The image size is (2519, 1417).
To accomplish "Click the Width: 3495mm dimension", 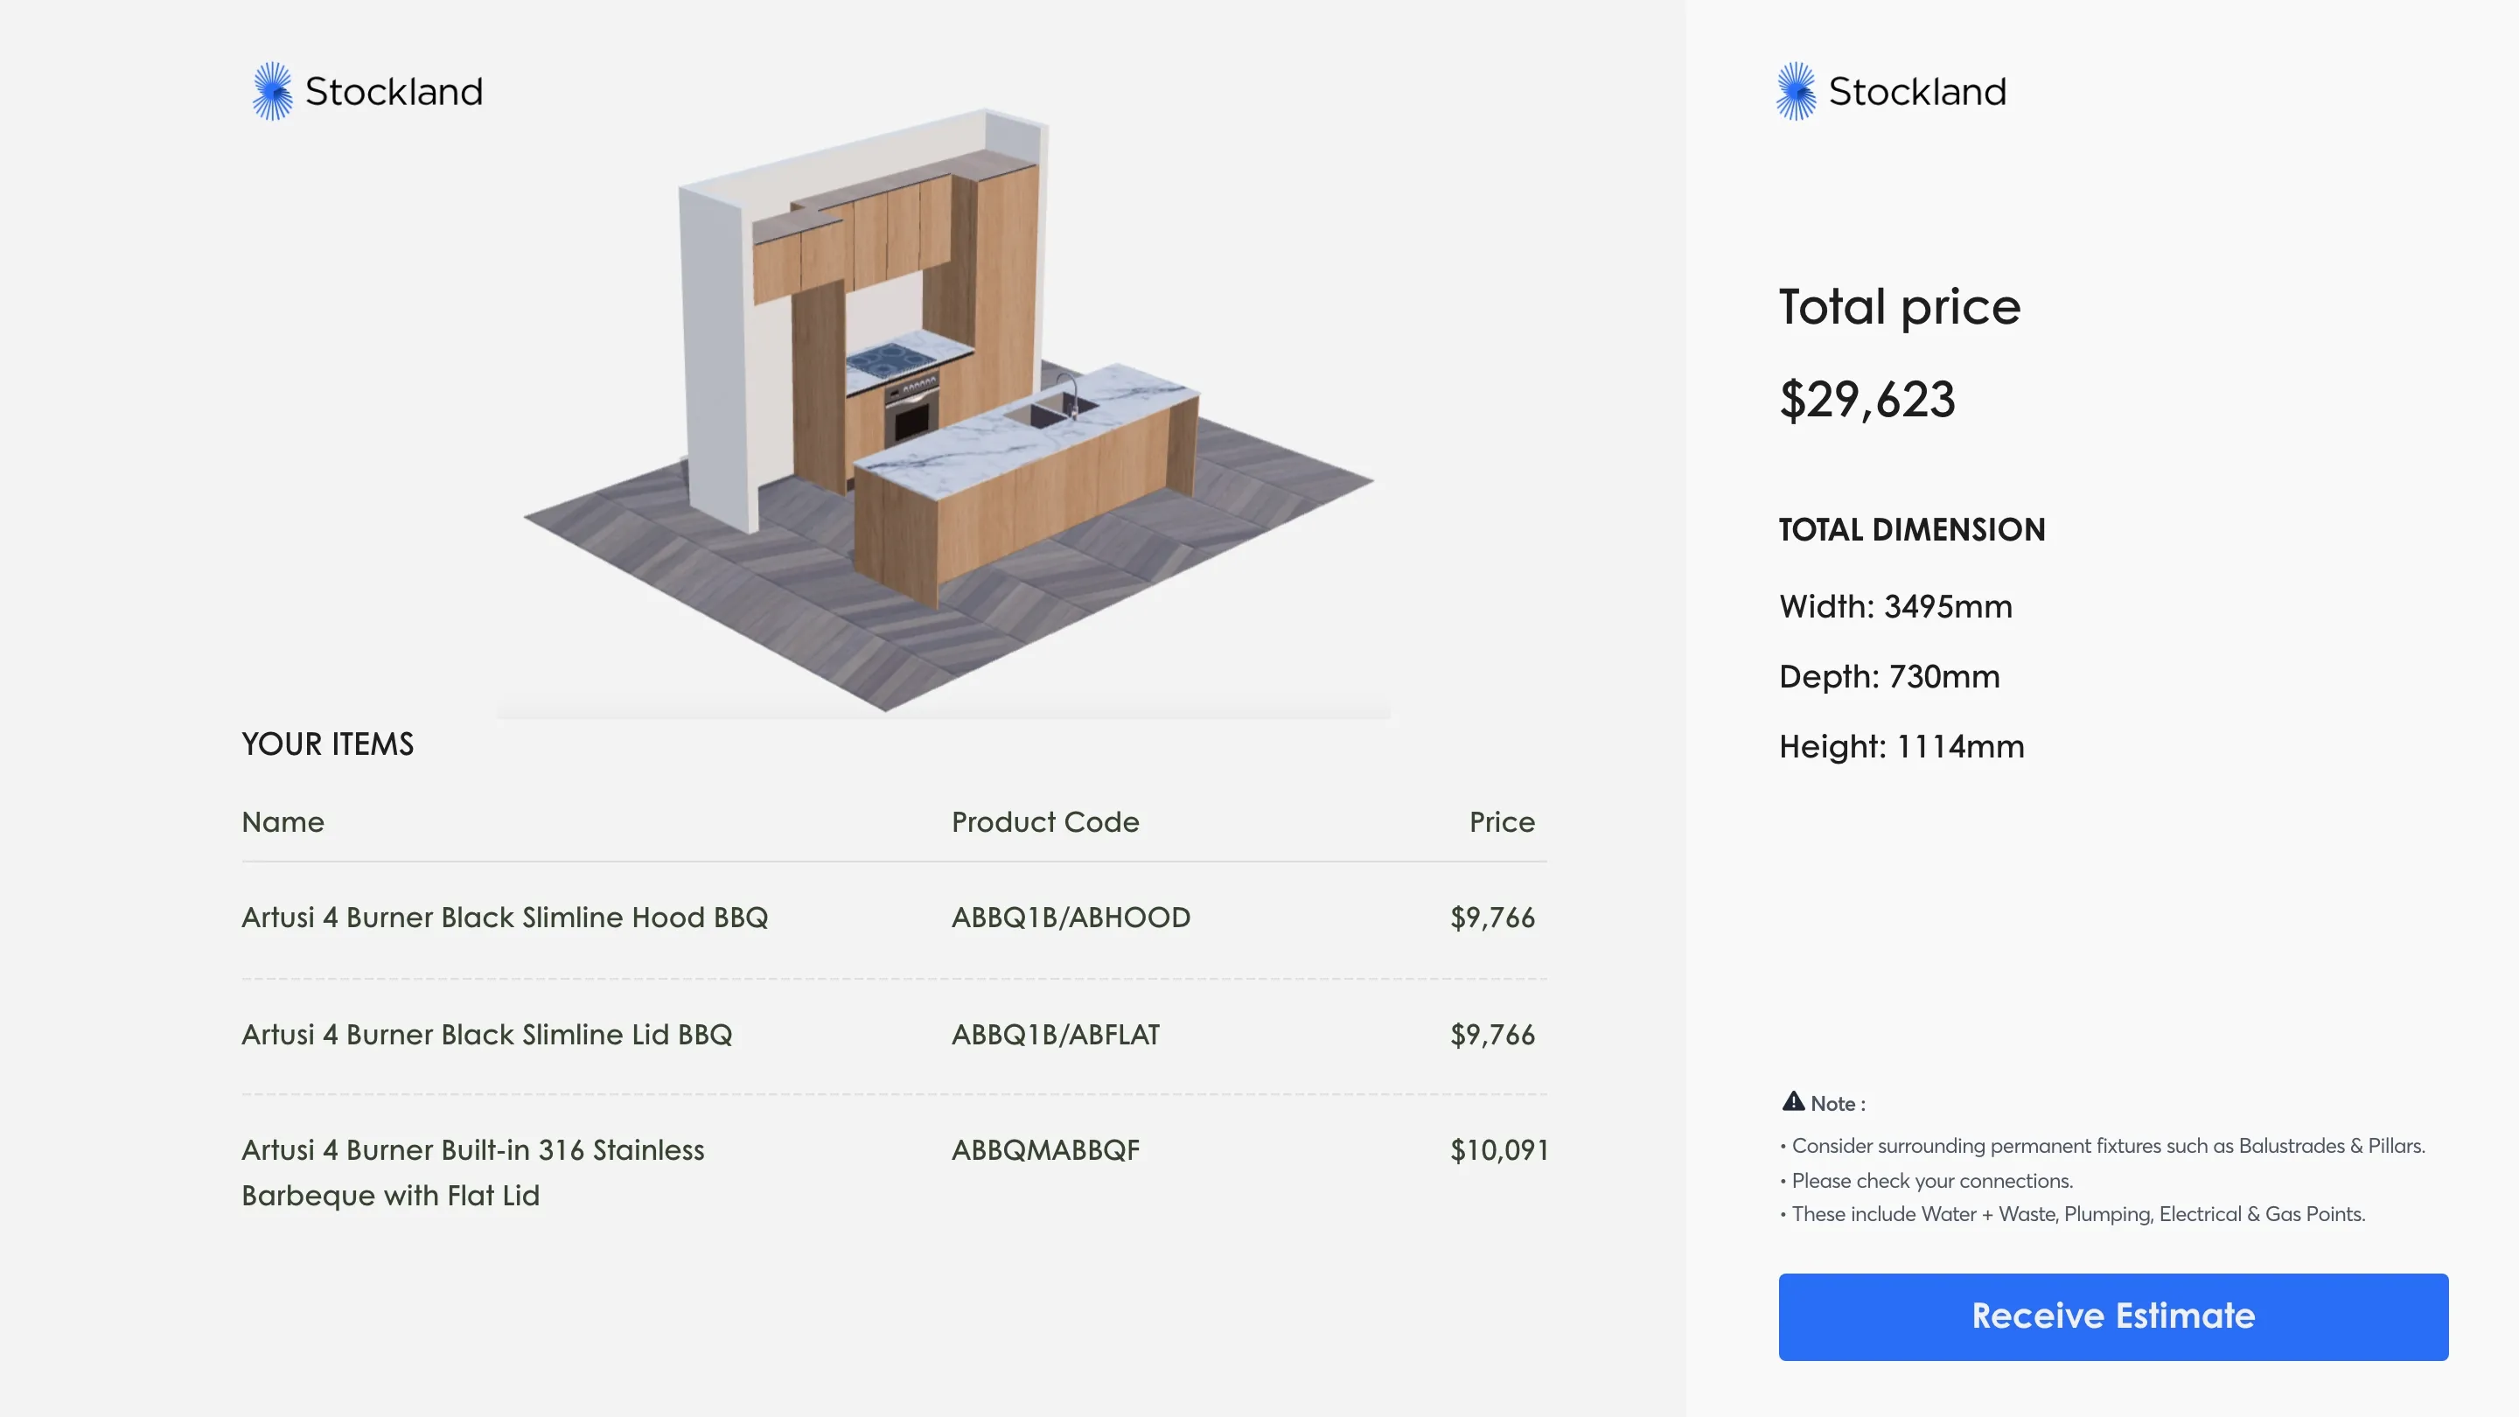I will coord(1894,607).
